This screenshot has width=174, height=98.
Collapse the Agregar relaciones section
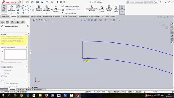26,67
